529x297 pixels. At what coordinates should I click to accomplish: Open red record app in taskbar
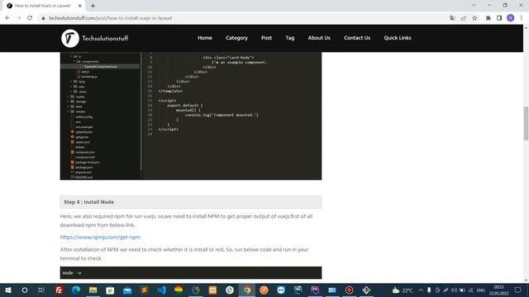[349, 290]
